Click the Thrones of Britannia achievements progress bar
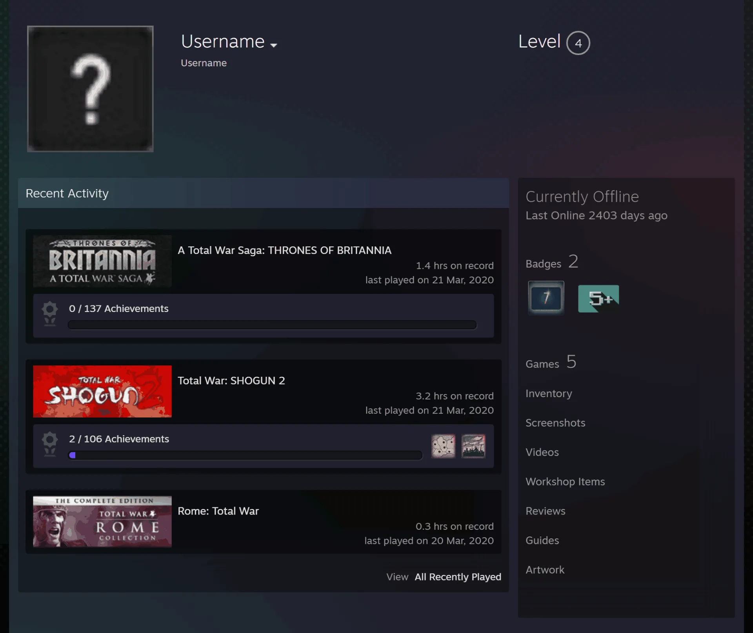Screen dimensions: 753x633 pyautogui.click(x=272, y=325)
